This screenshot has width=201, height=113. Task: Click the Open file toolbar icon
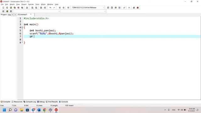(7, 8)
